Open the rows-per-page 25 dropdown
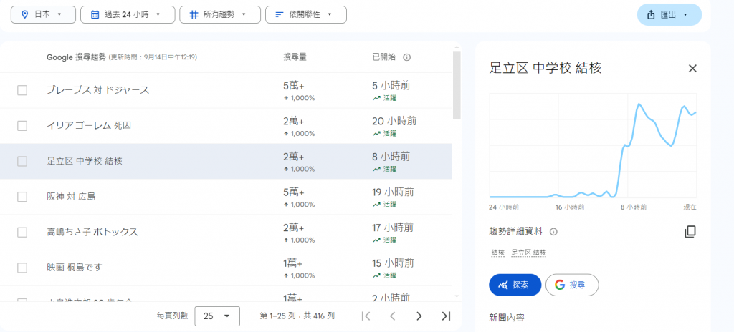 [x=217, y=316]
